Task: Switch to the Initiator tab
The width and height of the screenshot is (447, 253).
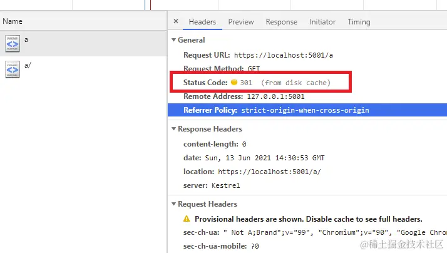Action: click(322, 22)
